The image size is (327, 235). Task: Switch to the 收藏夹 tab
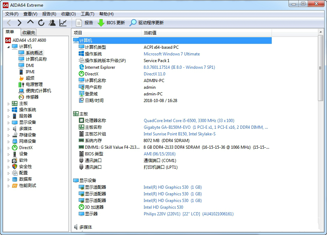click(29, 32)
